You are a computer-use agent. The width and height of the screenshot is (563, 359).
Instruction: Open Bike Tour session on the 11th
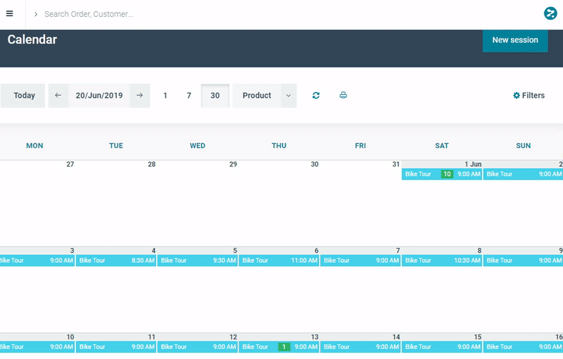(116, 347)
